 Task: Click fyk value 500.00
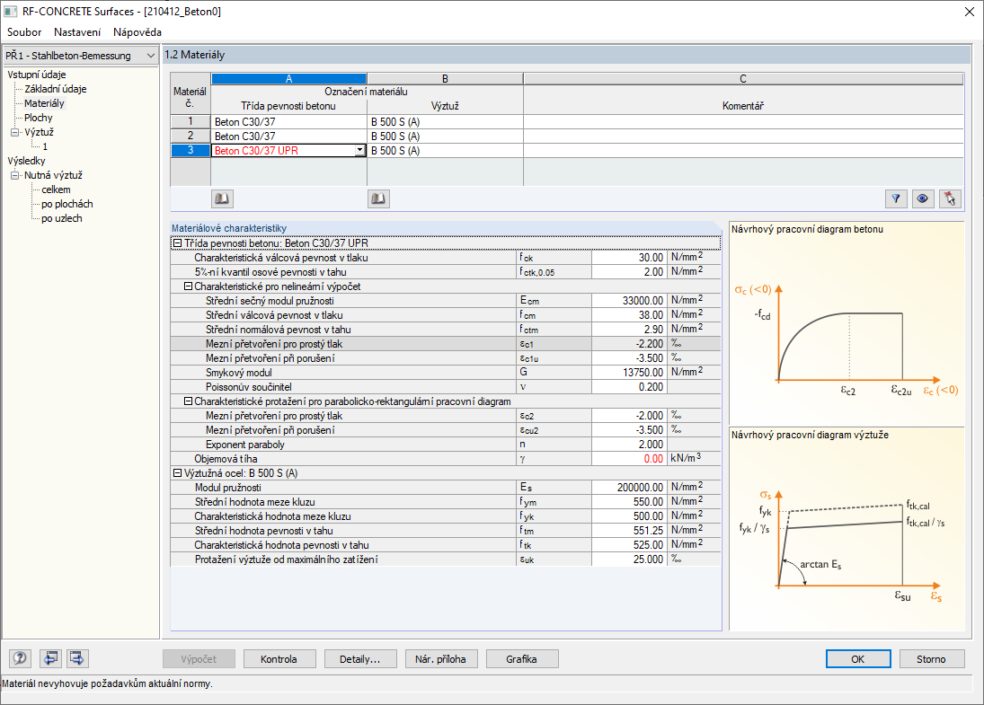(x=629, y=516)
